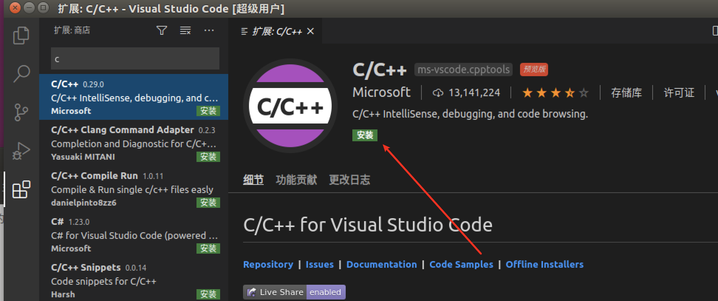Switch to the 细节 details tab

[x=253, y=180]
